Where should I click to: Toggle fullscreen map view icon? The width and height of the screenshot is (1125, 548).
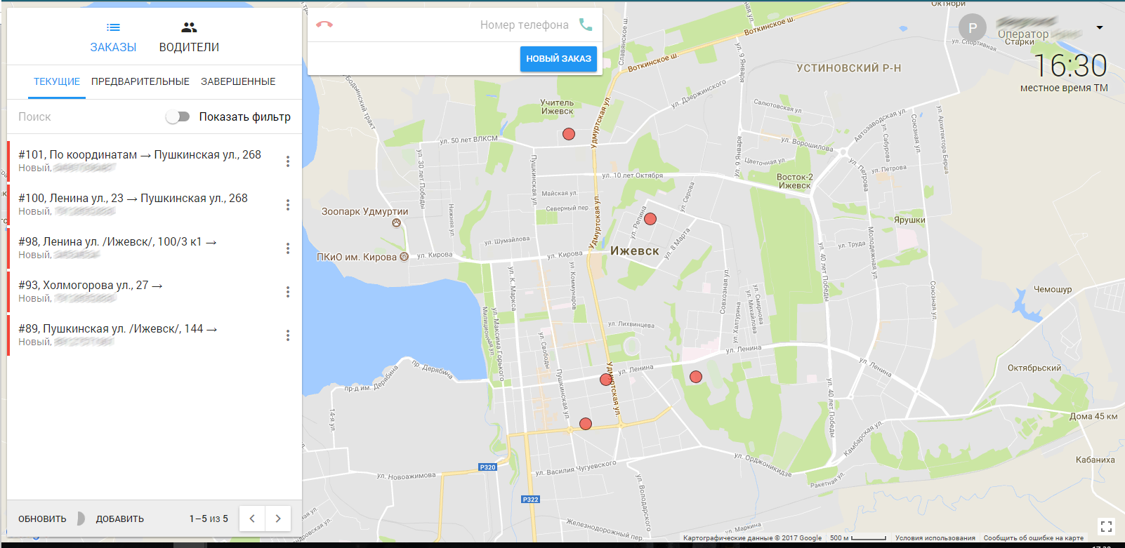coord(1106,526)
